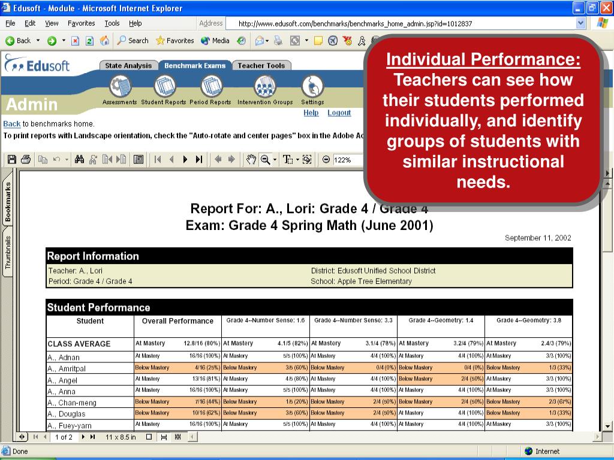The height and width of the screenshot is (460, 614).
Task: Open the Intervention Groups icon
Action: (x=266, y=86)
